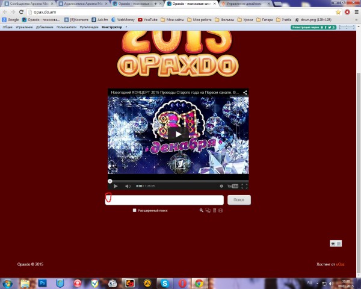Enter fullscreen mode on the video
Image resolution: width=361 pixels, height=289 pixels.
click(244, 186)
